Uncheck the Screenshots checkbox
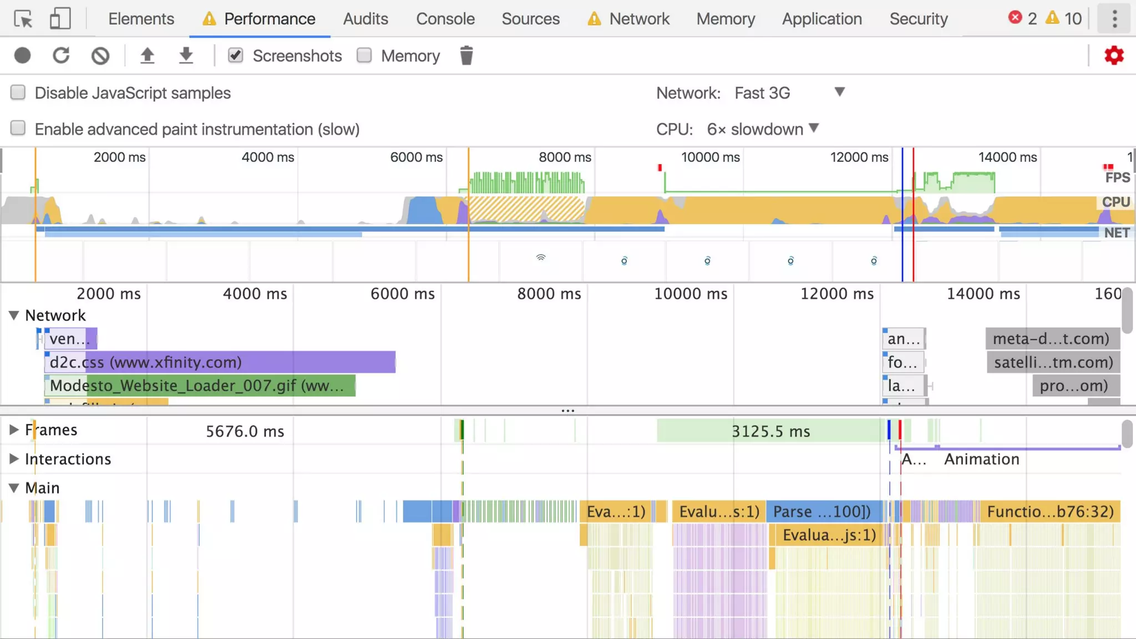The height and width of the screenshot is (639, 1136). tap(236, 55)
